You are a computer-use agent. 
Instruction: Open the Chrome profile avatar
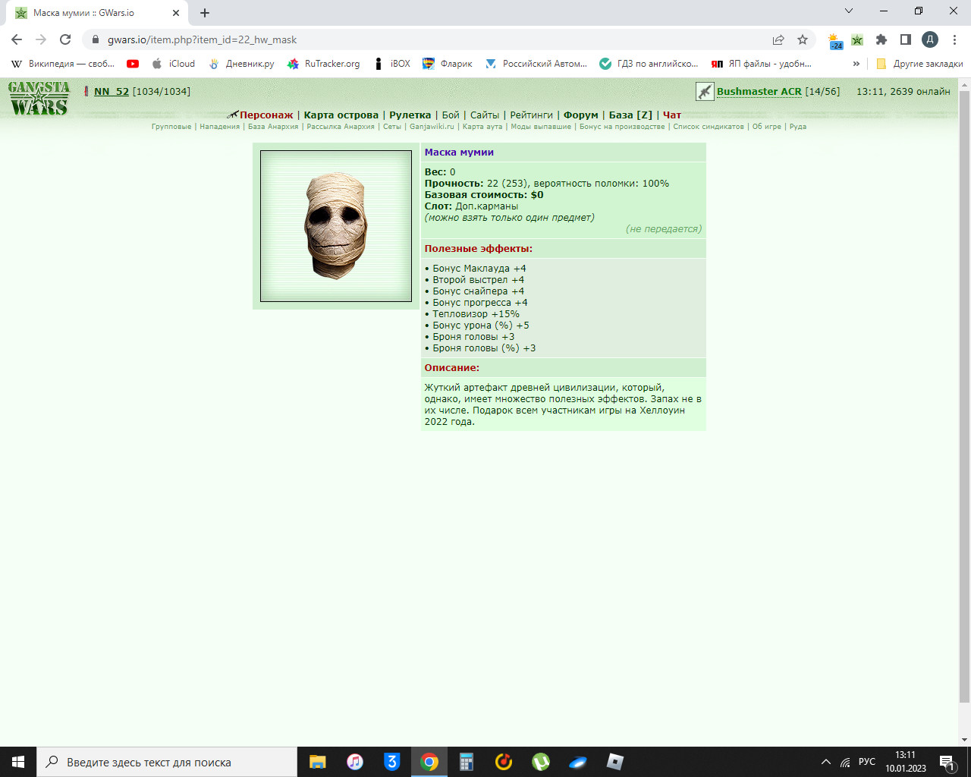point(930,39)
